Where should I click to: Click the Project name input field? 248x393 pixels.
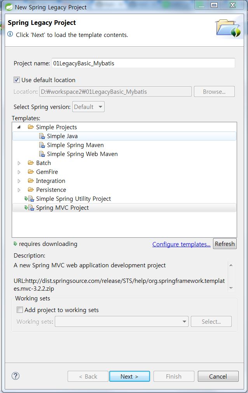tap(143, 63)
